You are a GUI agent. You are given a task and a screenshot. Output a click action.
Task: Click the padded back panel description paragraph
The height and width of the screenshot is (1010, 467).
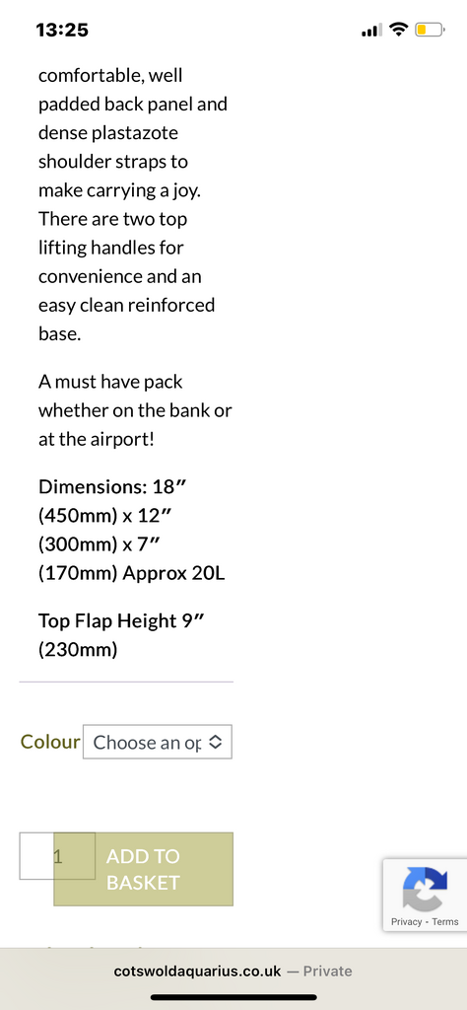(133, 203)
